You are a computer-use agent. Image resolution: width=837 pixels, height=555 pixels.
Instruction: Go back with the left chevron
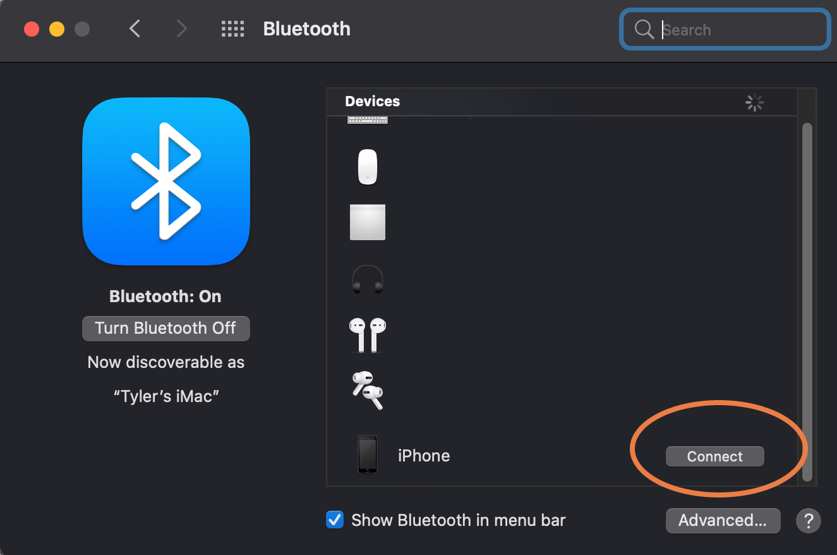135,28
